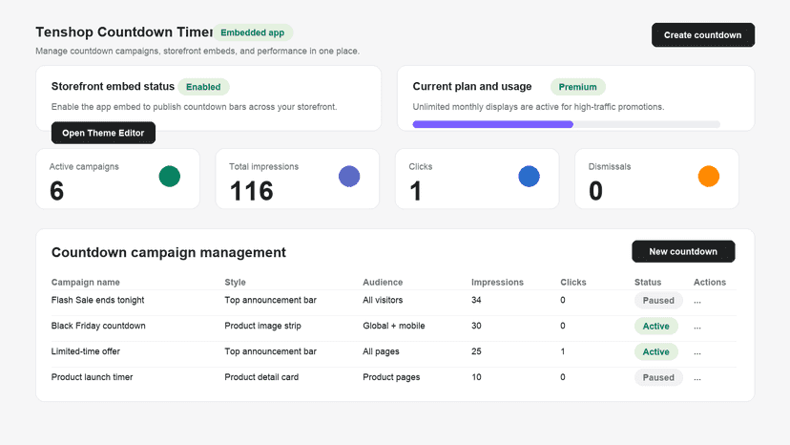
Task: Start a New countdown campaign
Action: pyautogui.click(x=683, y=251)
